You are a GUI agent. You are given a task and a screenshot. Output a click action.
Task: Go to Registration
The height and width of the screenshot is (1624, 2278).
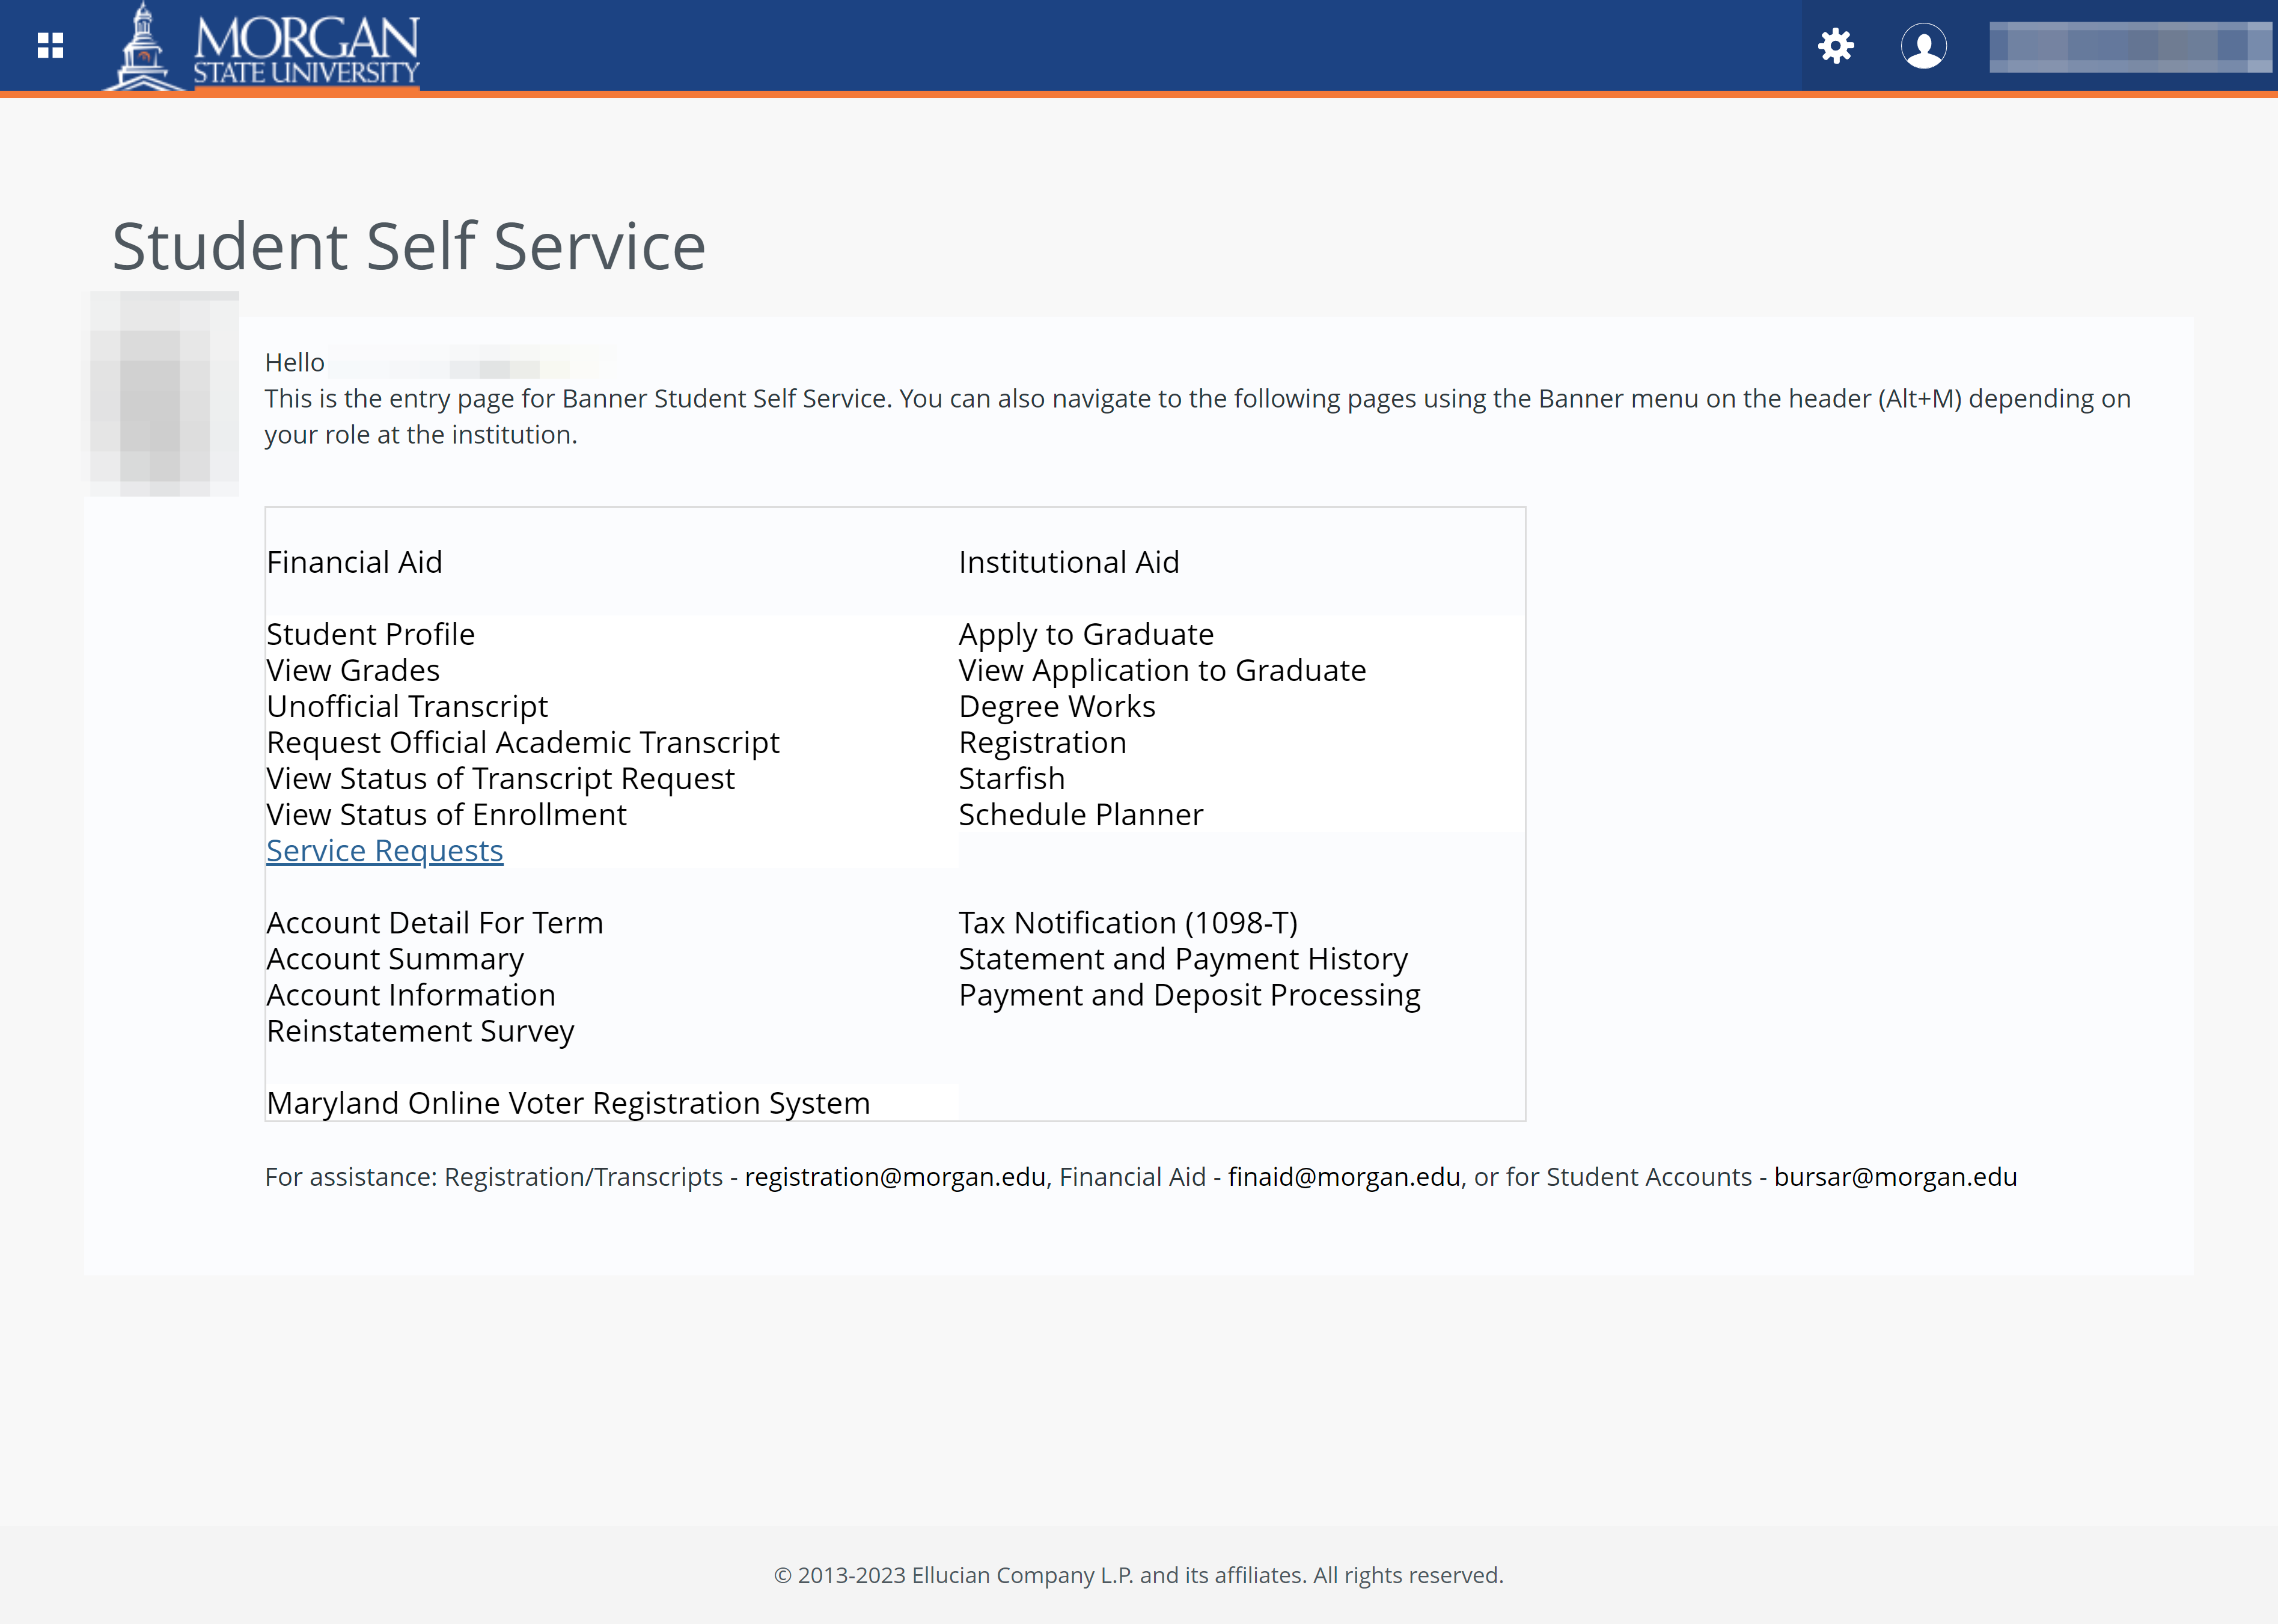(x=1042, y=742)
